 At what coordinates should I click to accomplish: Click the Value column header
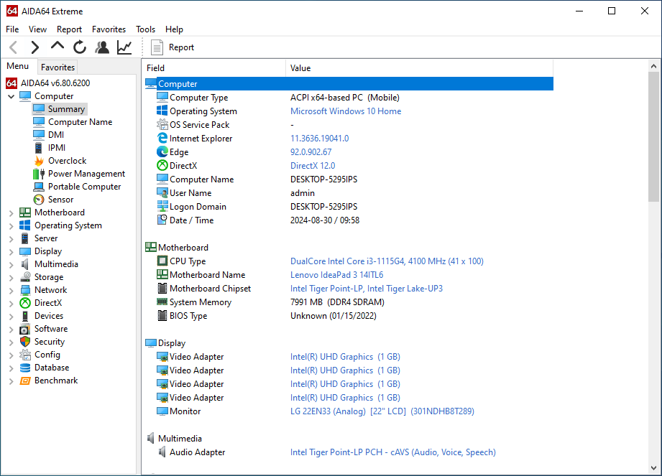click(x=420, y=68)
